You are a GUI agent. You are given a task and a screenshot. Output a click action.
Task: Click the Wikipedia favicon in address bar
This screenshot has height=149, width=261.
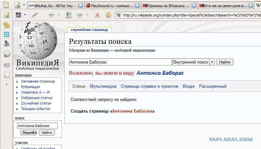pos(119,15)
